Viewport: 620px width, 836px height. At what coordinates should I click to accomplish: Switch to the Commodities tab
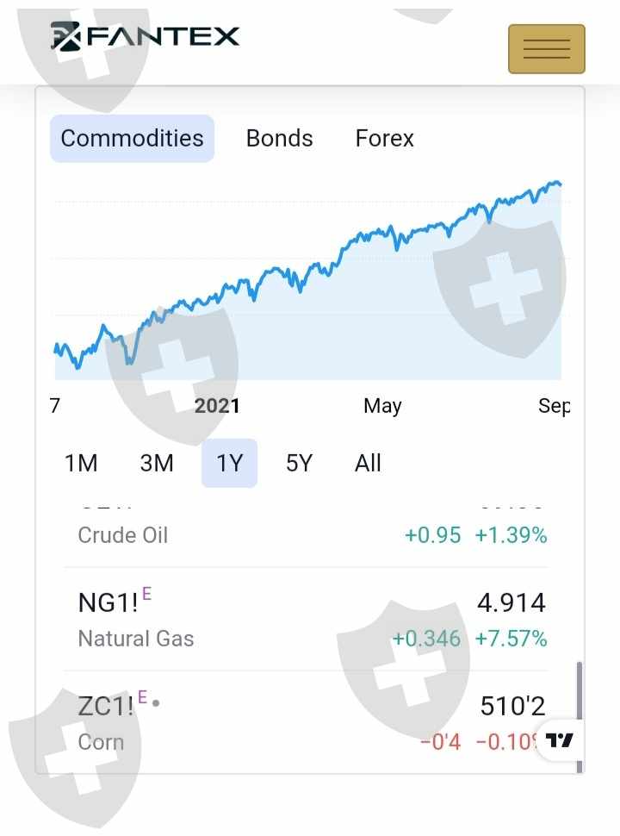[x=132, y=139]
